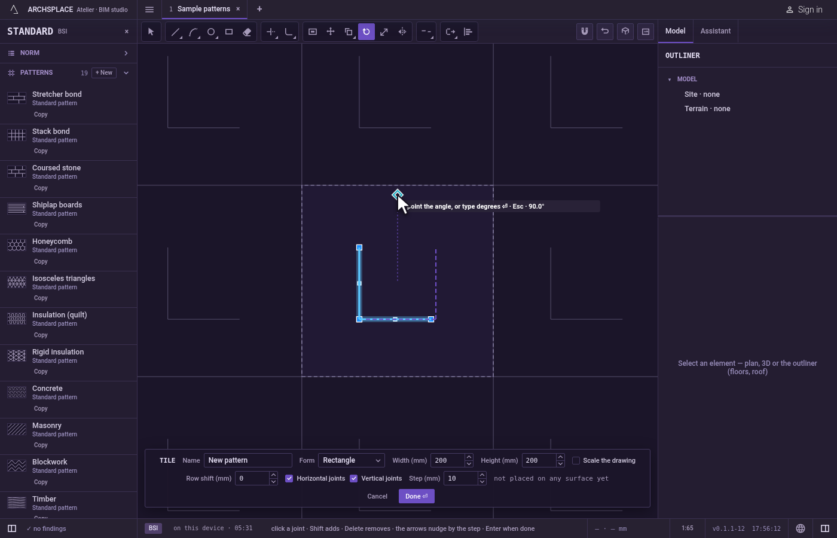Decrease the Height (mm) value
The image size is (837, 538).
tap(560, 464)
